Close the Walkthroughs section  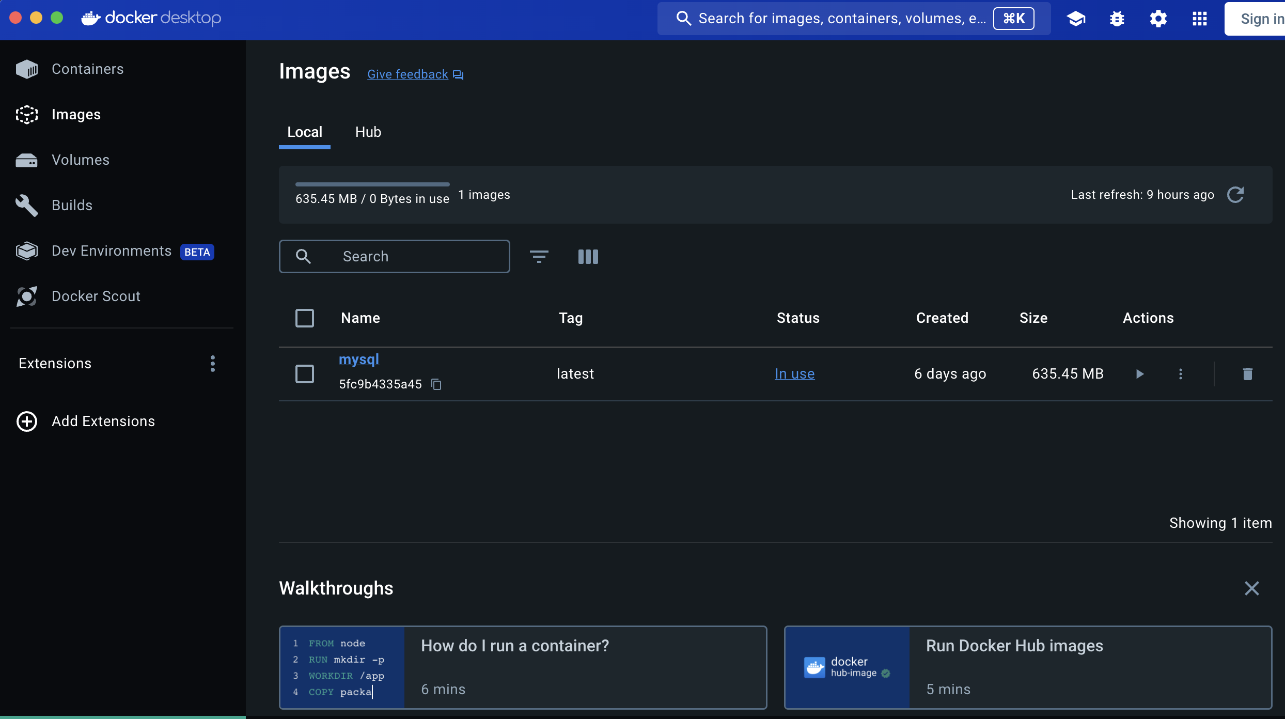[x=1251, y=588]
